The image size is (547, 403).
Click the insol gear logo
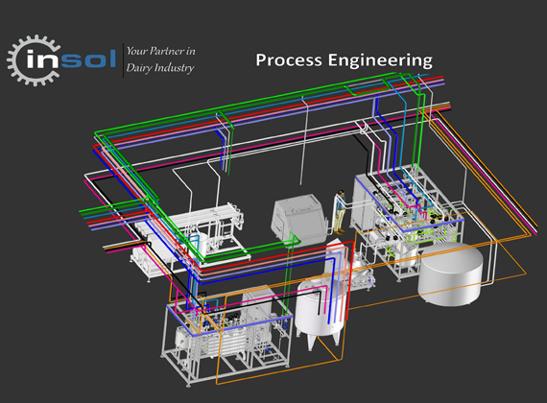tap(61, 60)
